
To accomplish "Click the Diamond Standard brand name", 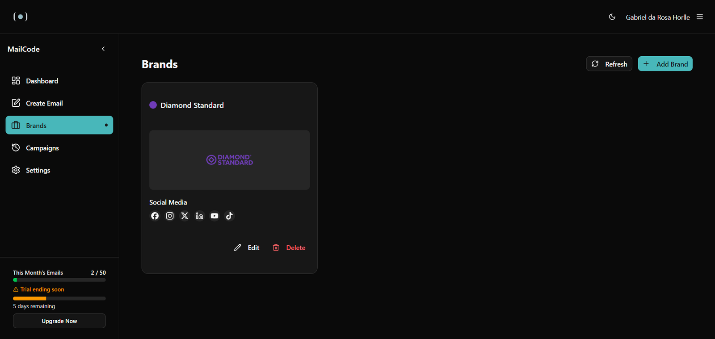I will point(192,105).
